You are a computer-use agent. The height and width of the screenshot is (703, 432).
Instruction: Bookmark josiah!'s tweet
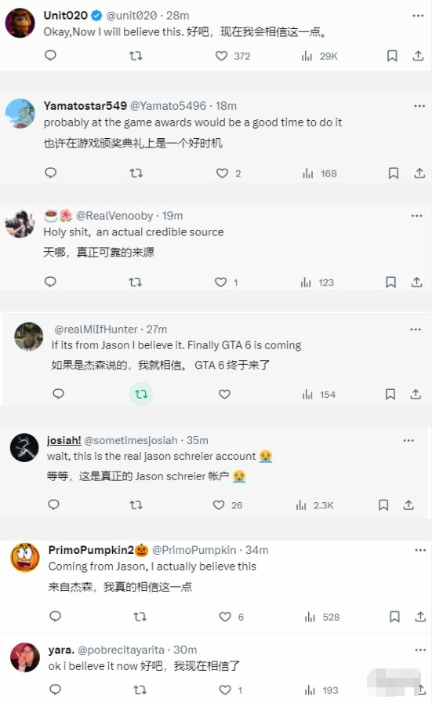click(383, 505)
